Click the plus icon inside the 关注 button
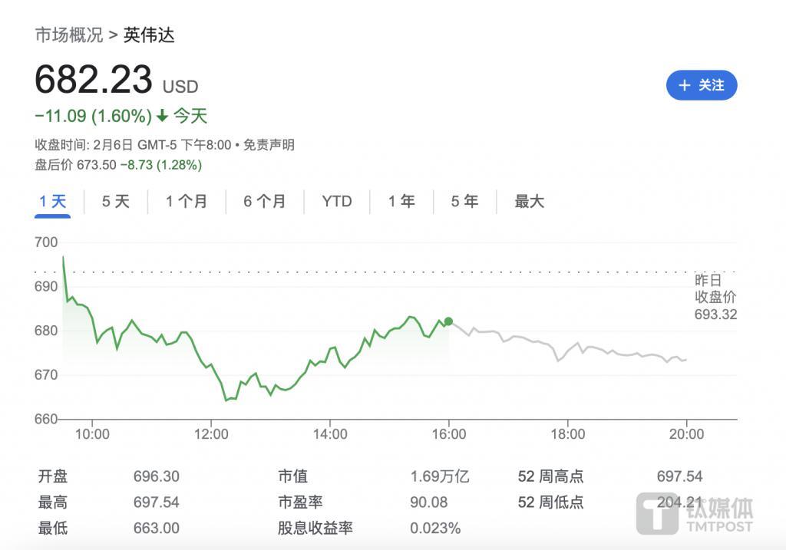 click(685, 86)
